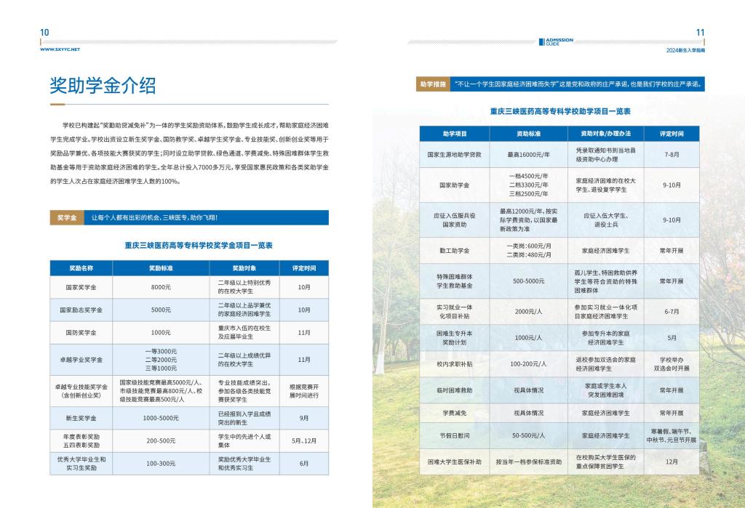Click the gold '助学措施' section label
Image resolution: width=745 pixels, height=508 pixels.
433,84
